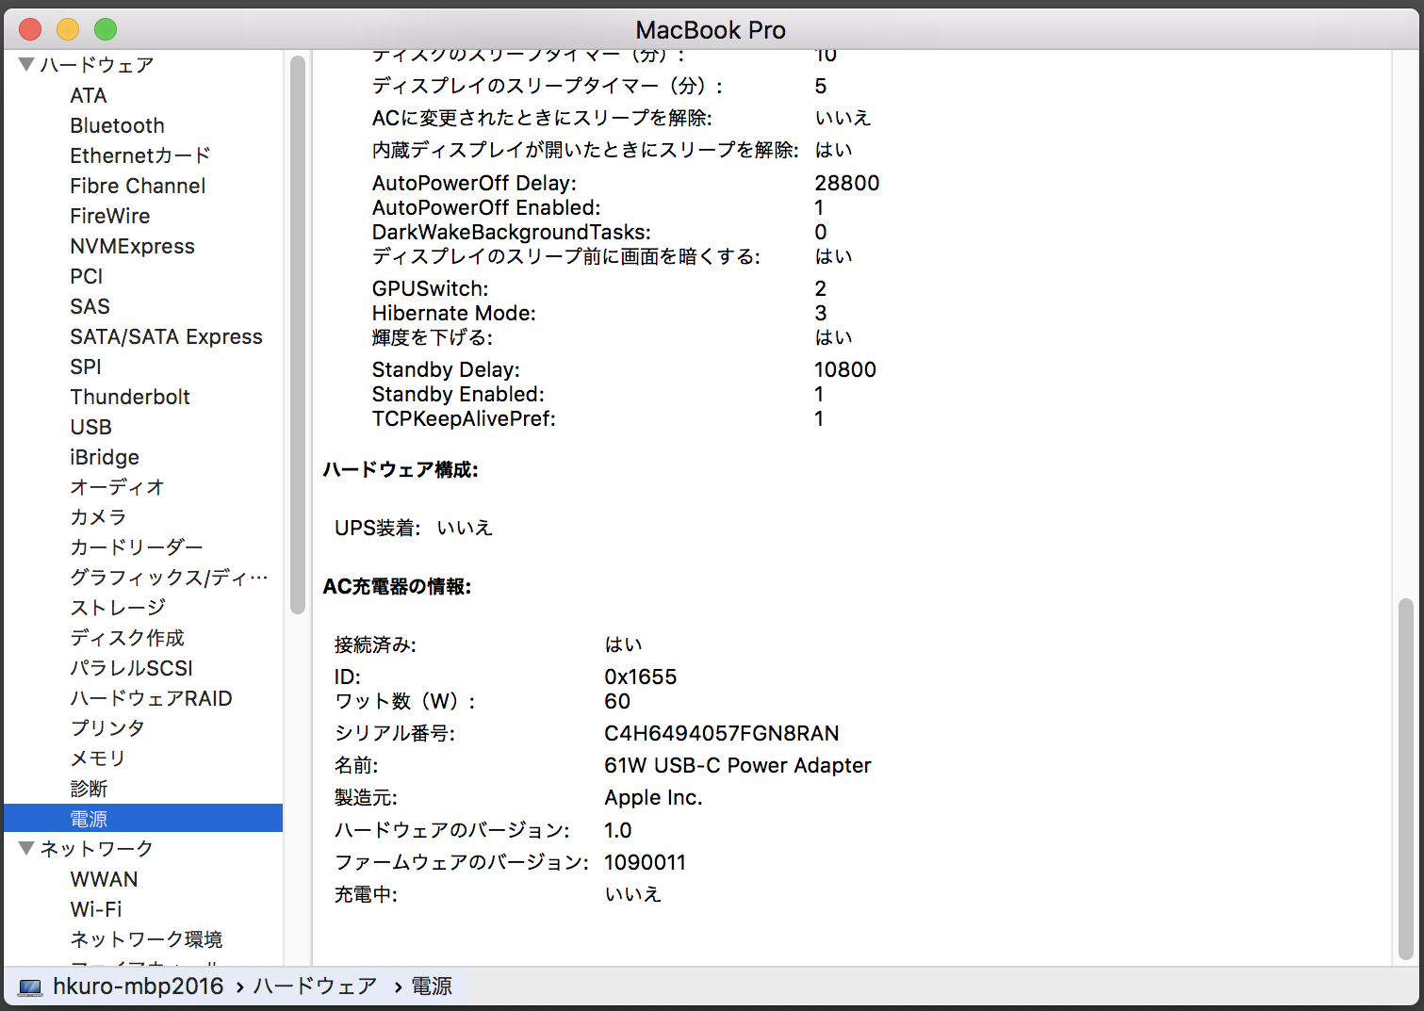Viewport: 1424px width, 1011px height.
Task: Click the yellow minimize window button
Action: click(x=68, y=29)
